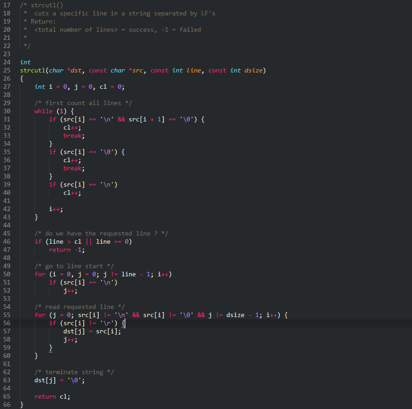412x409 pixels.
Task: Place cursor on the standalone "i++;" statement
Action: 56,209
